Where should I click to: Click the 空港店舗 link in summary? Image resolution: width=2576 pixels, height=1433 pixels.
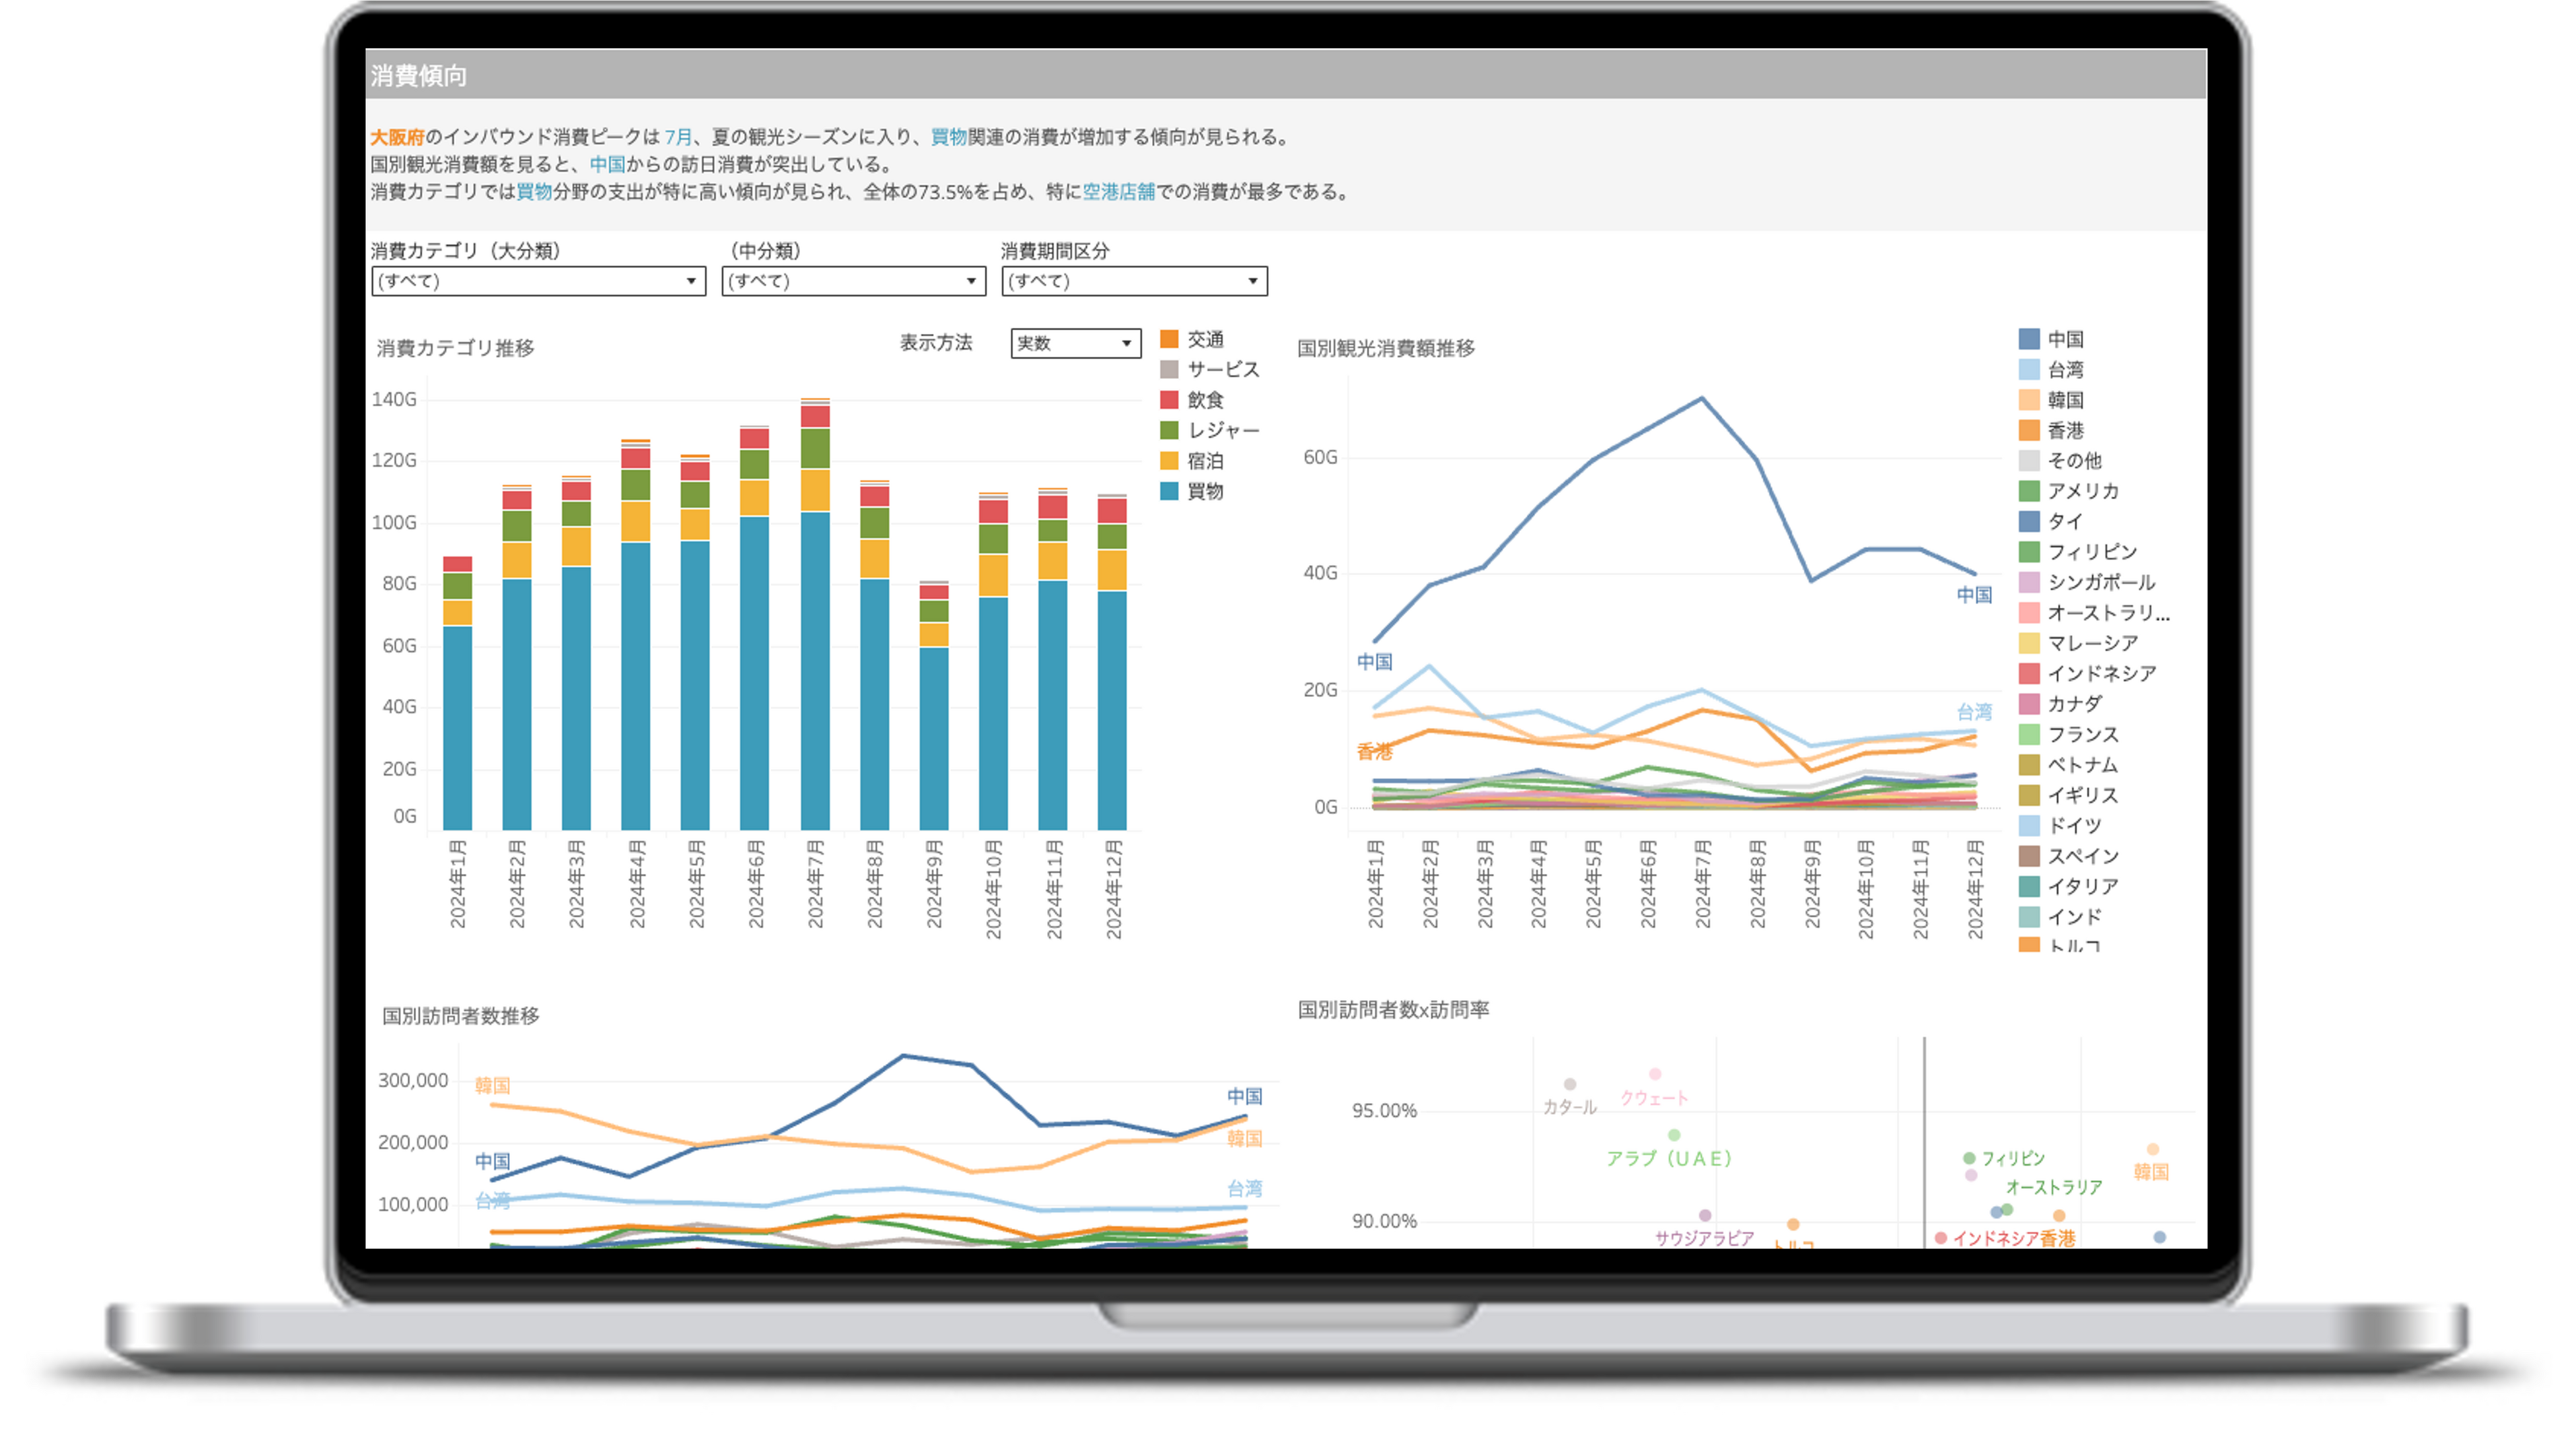pos(1118,192)
